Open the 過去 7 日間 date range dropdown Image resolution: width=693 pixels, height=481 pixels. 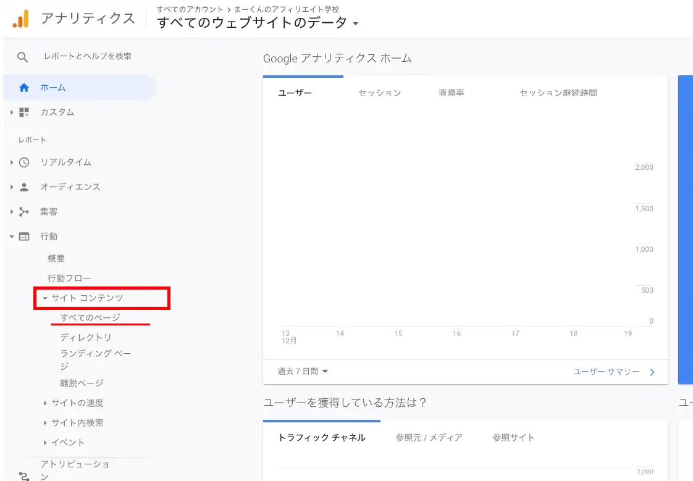click(x=303, y=372)
